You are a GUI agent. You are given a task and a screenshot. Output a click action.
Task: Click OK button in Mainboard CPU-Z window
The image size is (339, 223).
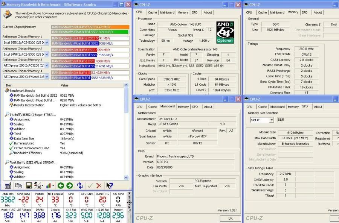pyautogui.click(x=231, y=218)
